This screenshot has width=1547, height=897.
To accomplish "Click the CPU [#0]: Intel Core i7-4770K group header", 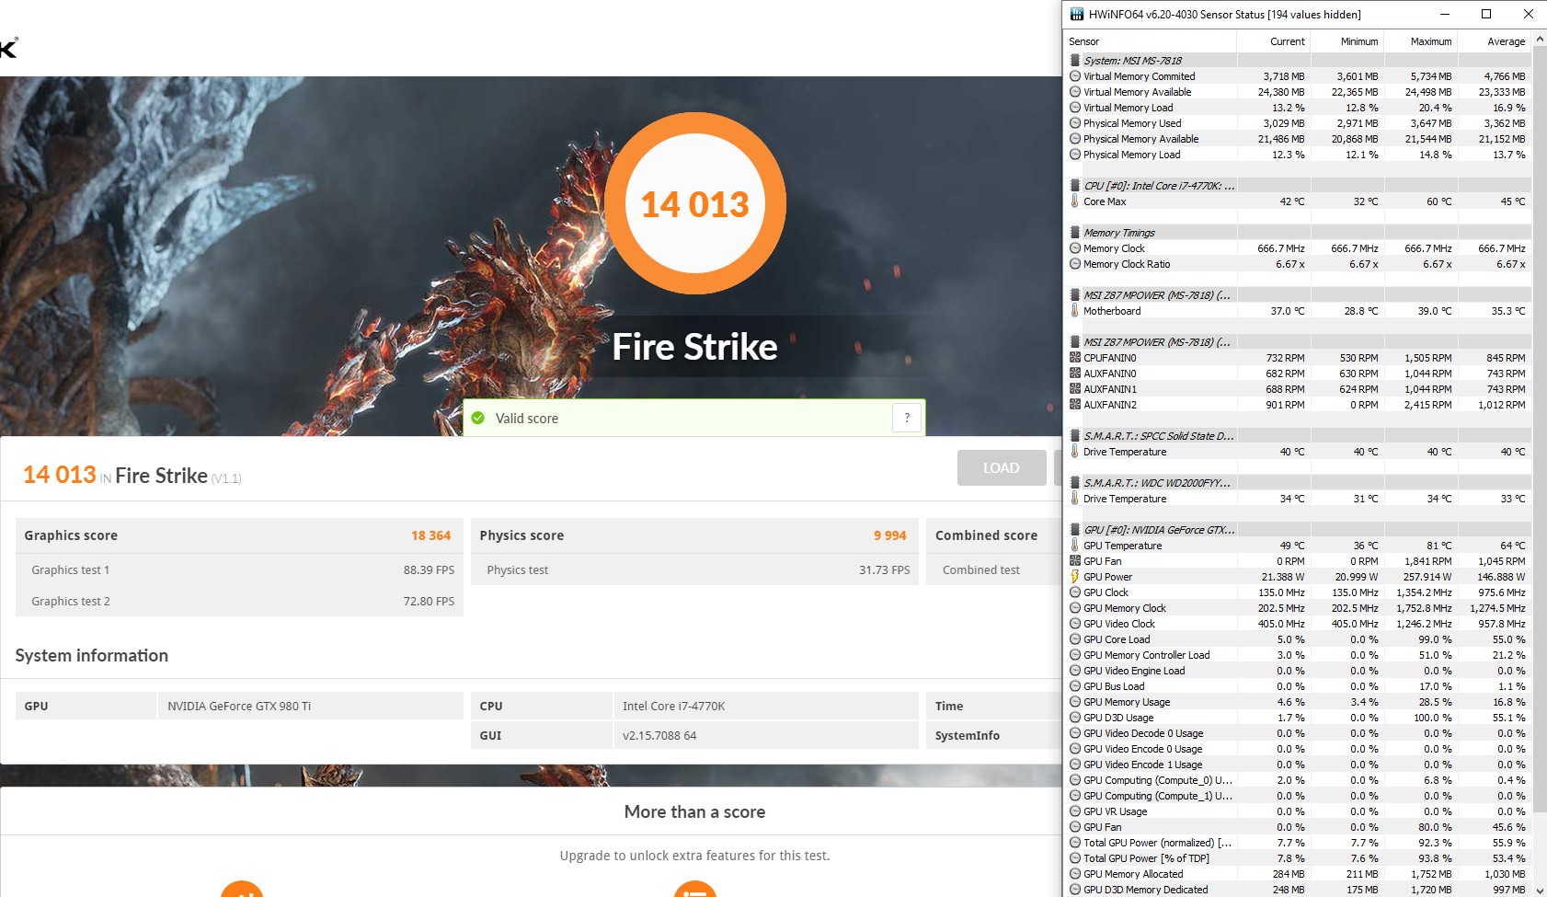I will 1298,186.
